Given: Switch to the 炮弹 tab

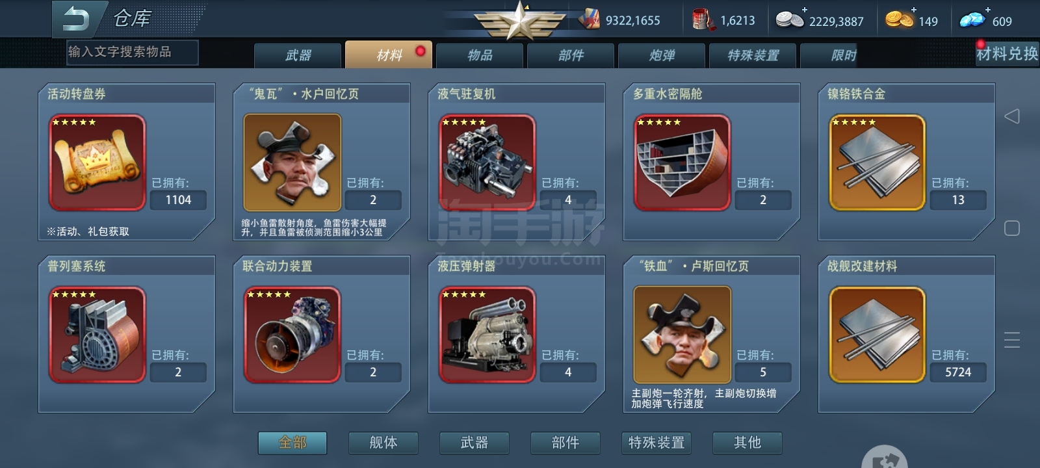Looking at the screenshot, I should pyautogui.click(x=662, y=55).
